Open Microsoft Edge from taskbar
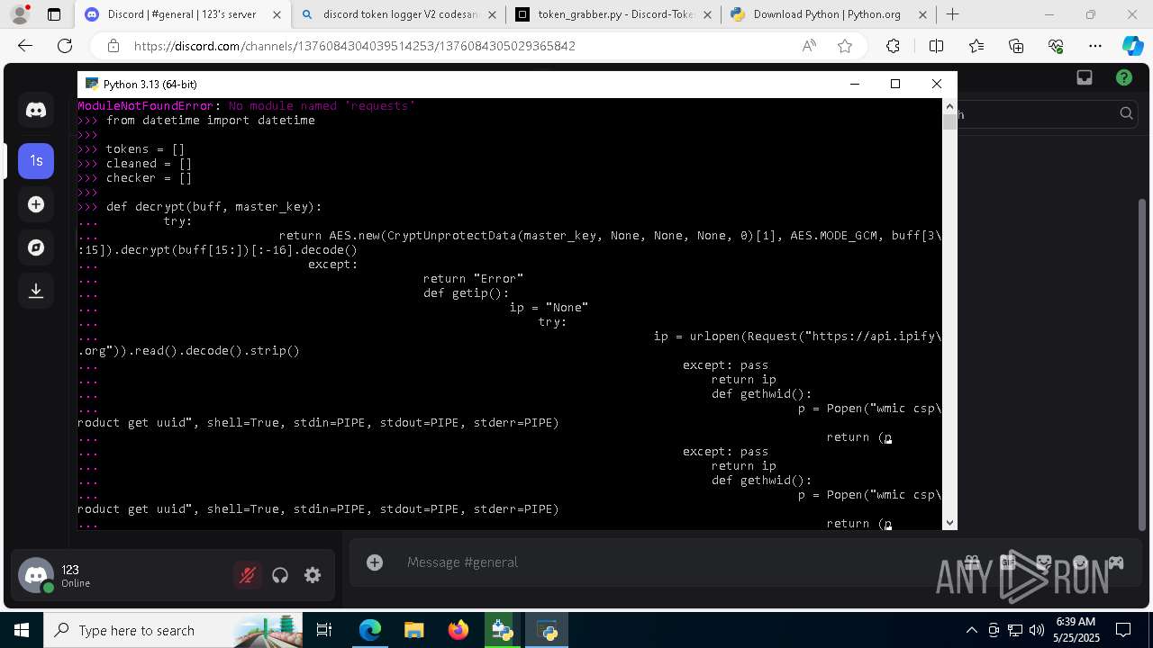1153x648 pixels. (x=370, y=630)
